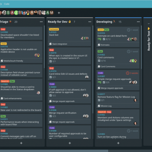This screenshot has height=152, width=152.
Task: Open merge request icon on Simple merge approvals
Action: pos(99,82)
